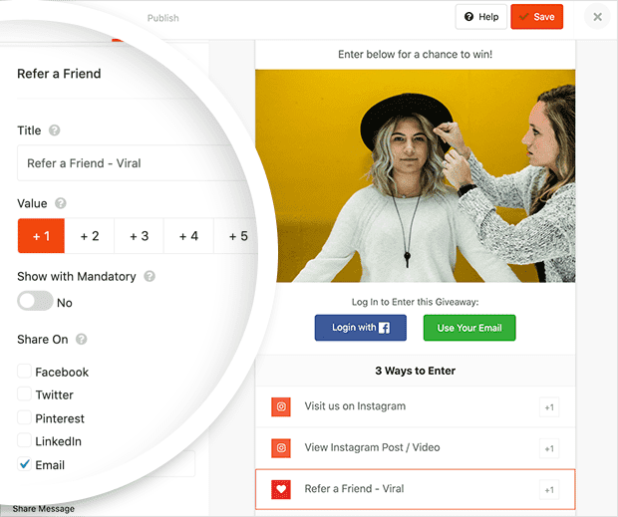
Task: Click the giveaway preview photo
Action: pyautogui.click(x=415, y=175)
